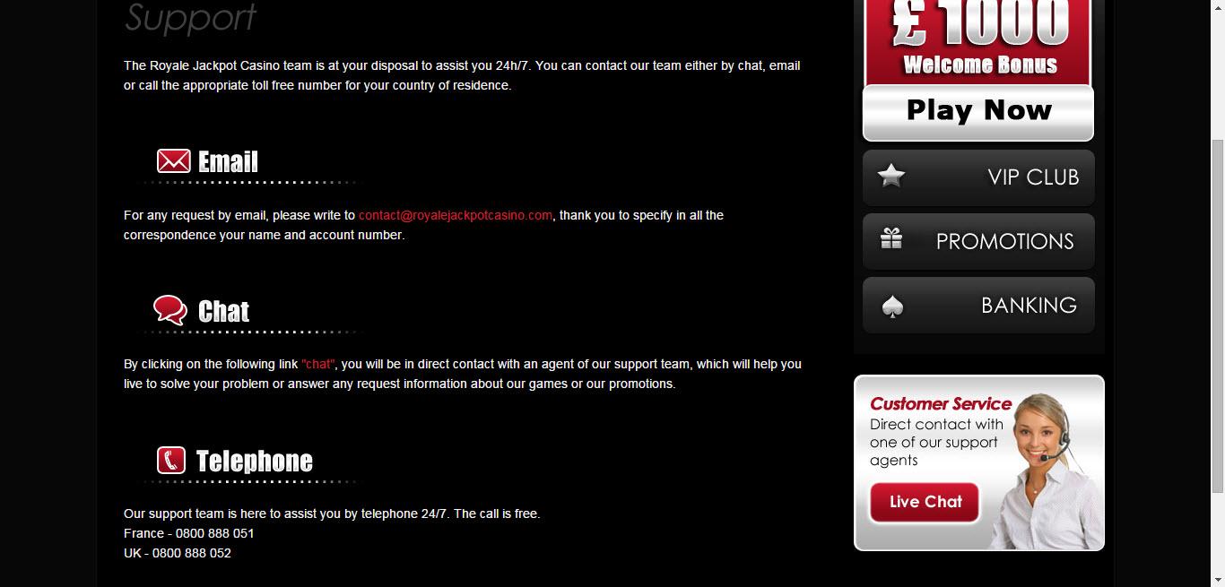Image resolution: width=1225 pixels, height=587 pixels.
Task: Open the BANKING sidebar item
Action: (x=978, y=306)
